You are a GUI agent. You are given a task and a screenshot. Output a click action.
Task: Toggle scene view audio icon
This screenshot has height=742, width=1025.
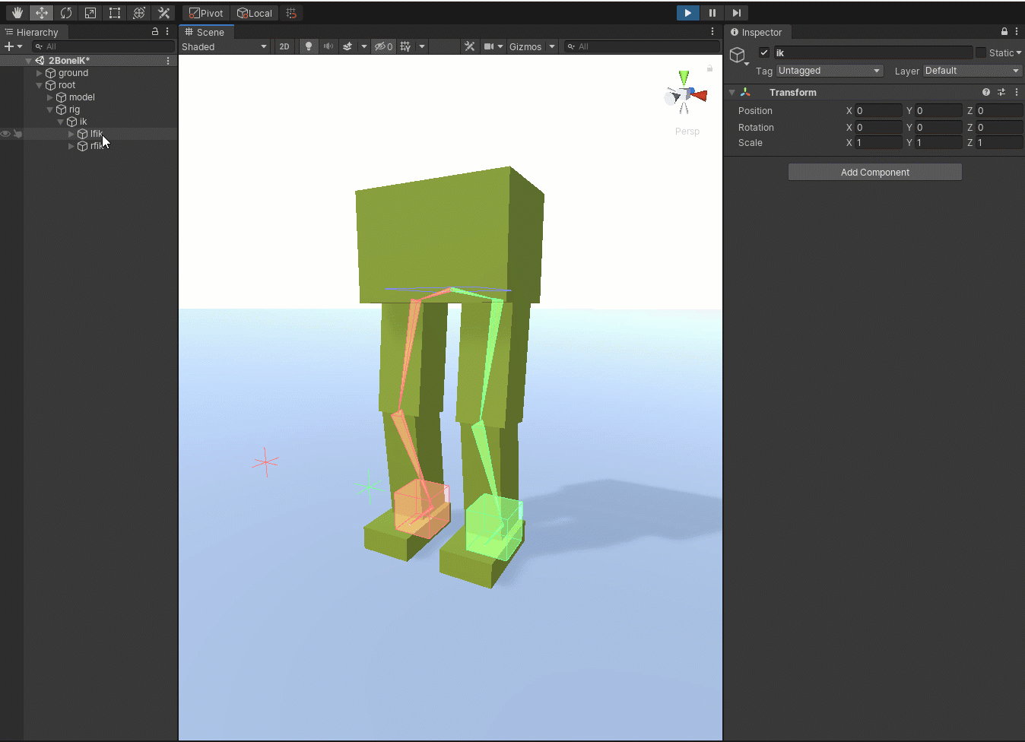[x=327, y=46]
